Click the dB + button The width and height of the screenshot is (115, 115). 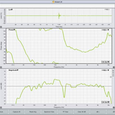98,112
